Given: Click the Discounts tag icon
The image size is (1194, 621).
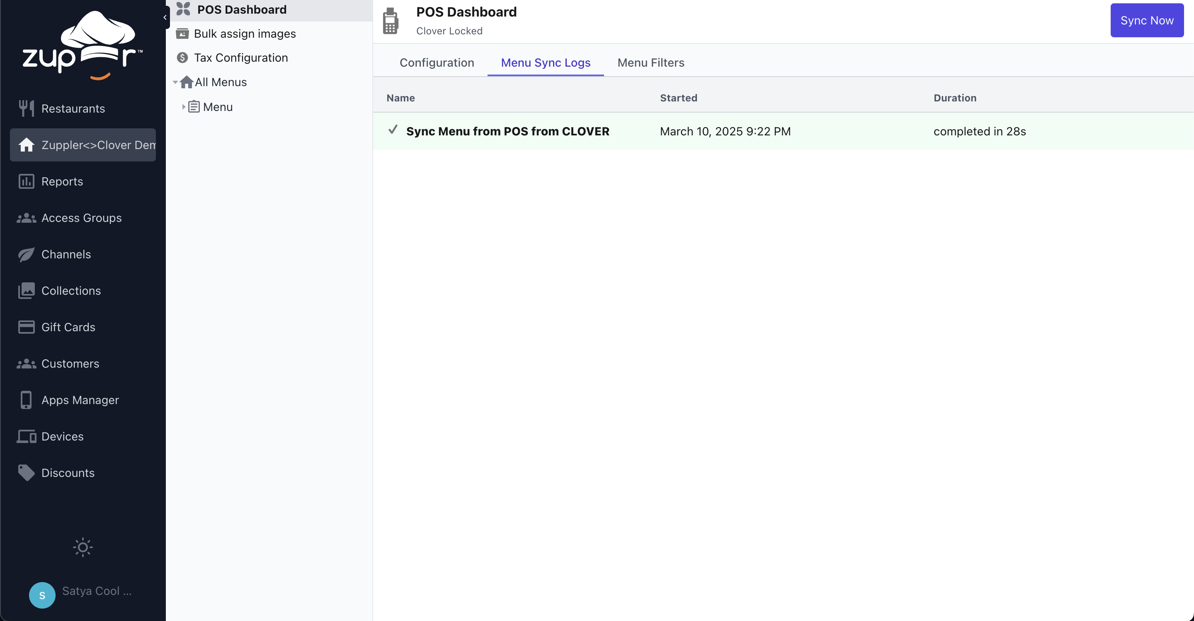Looking at the screenshot, I should point(26,472).
